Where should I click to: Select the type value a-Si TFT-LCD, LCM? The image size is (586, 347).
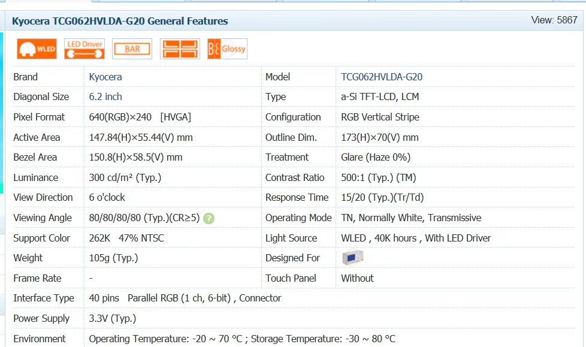coord(380,97)
